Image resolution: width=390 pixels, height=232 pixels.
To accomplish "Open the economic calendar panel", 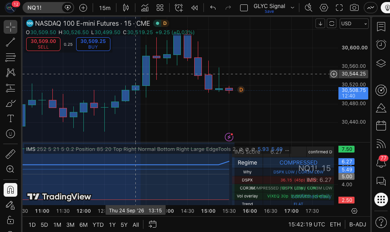I will click(381, 126).
